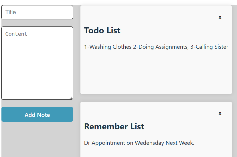
Task: Focus the Title input field
Action: coord(37,12)
